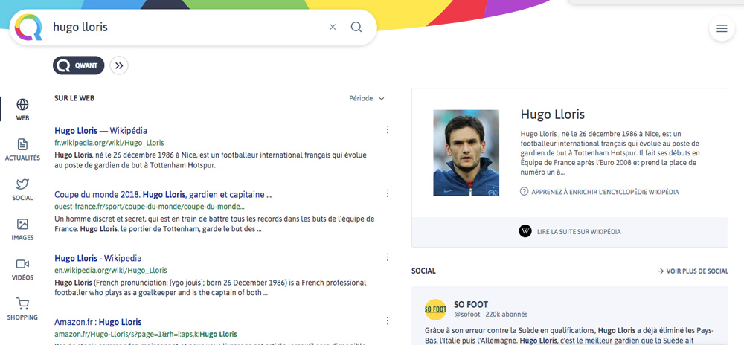Open options menu for French Wikipedia result

(x=387, y=130)
